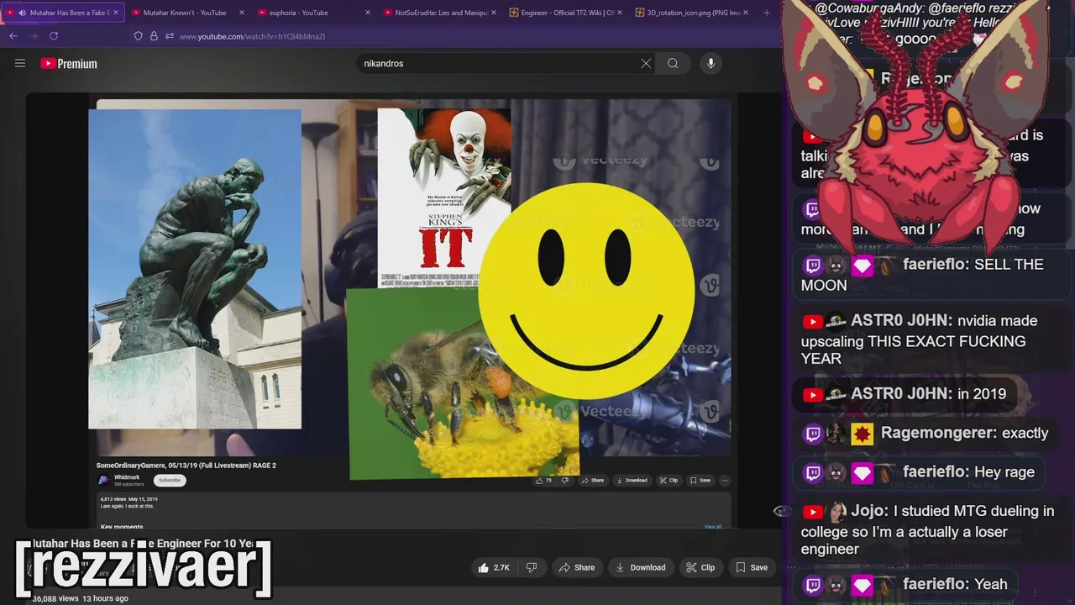1075x605 pixels.
Task: Open the tracking protection shield icon
Action: pyautogui.click(x=139, y=36)
